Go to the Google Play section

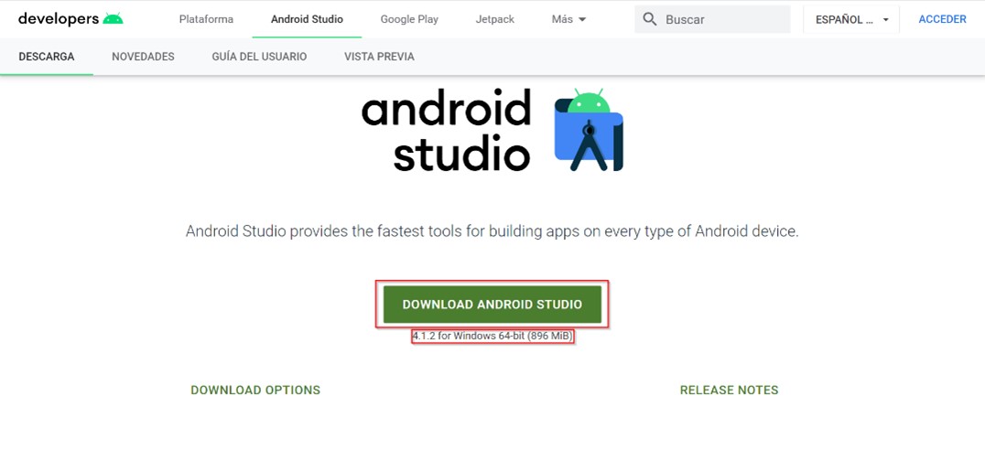pos(409,19)
